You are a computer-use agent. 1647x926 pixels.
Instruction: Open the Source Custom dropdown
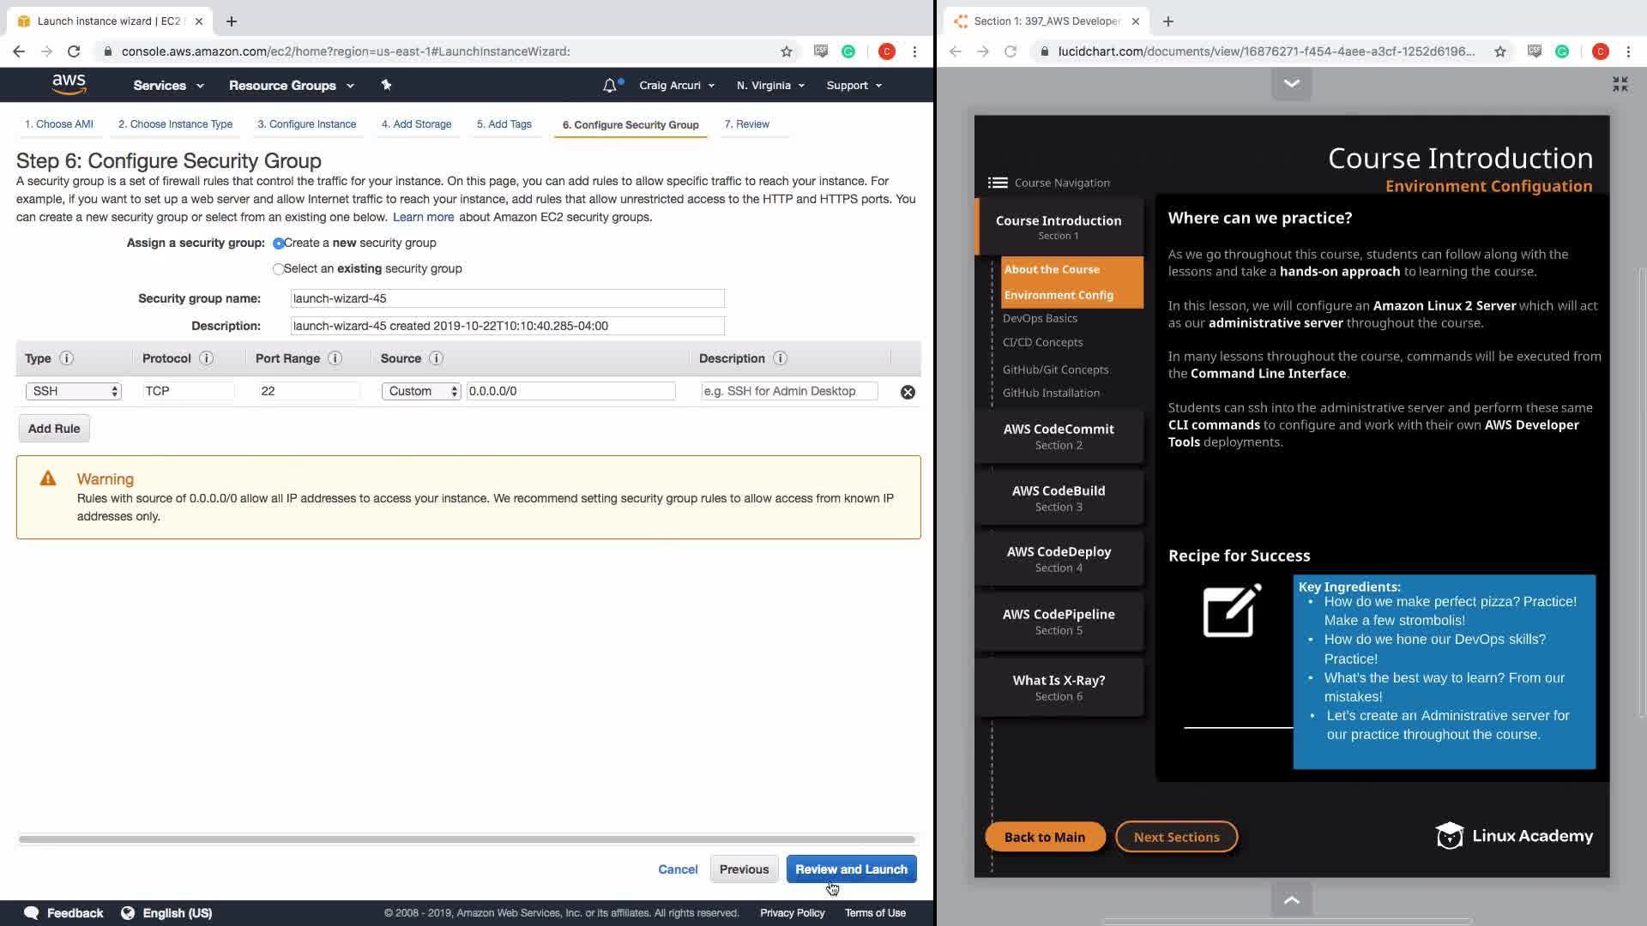421,391
